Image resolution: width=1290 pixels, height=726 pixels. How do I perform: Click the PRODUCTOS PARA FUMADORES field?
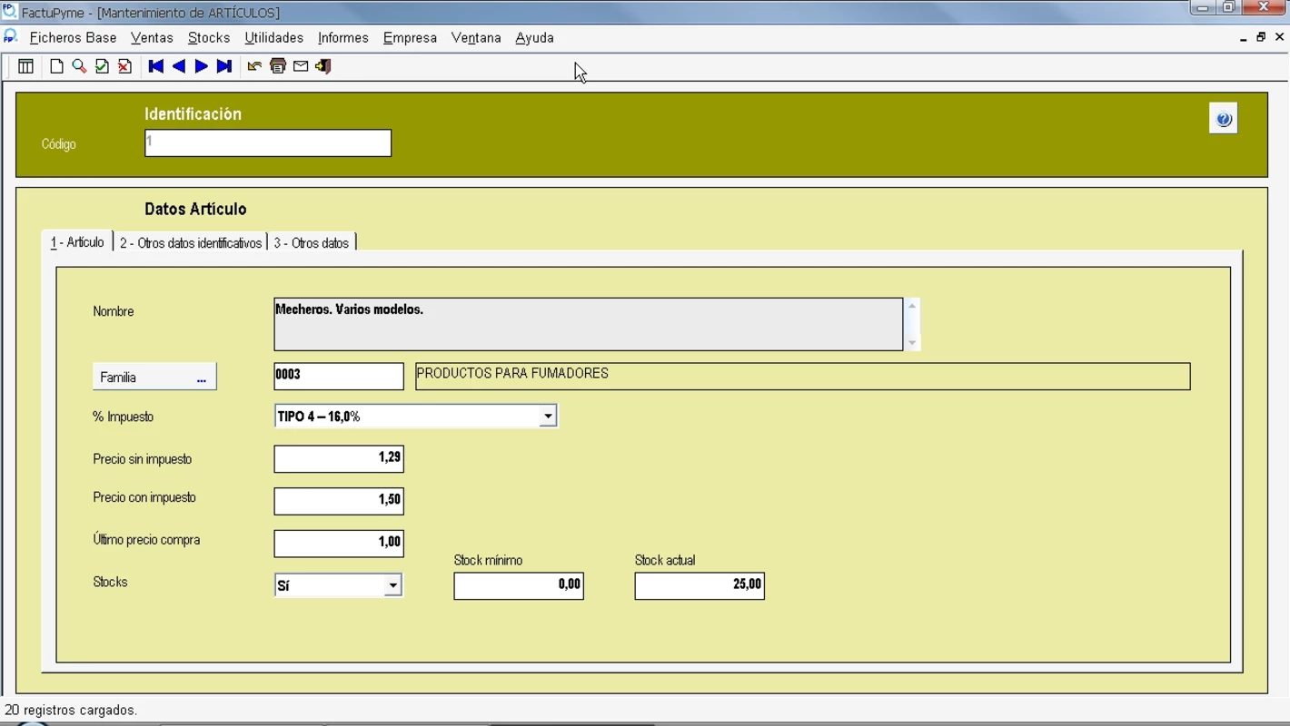(x=802, y=377)
